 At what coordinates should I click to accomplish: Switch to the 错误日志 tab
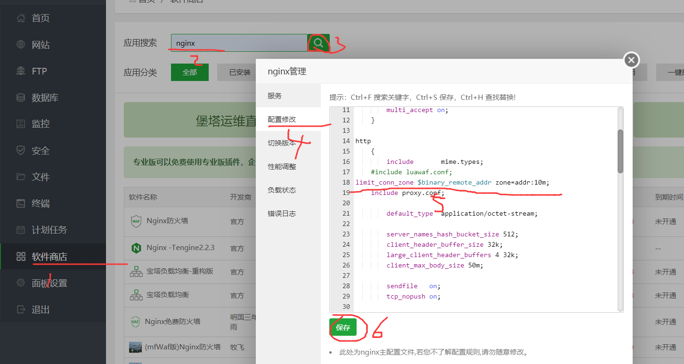click(x=288, y=213)
